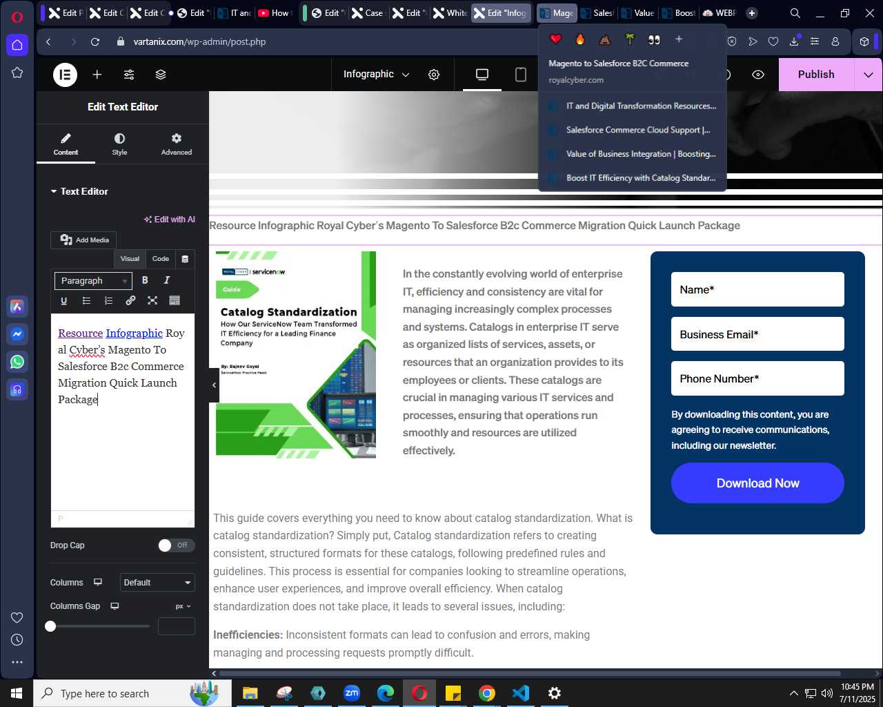Open the music player sidebar icon
The image size is (883, 707).
(x=17, y=389)
